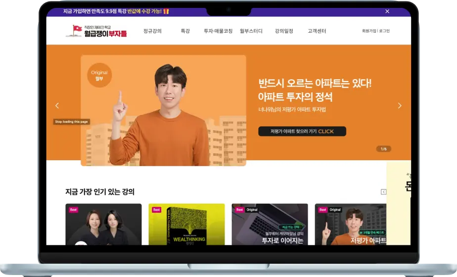The image size is (457, 277).
Task: Click the hero banner instructor image
Action: tap(163, 110)
